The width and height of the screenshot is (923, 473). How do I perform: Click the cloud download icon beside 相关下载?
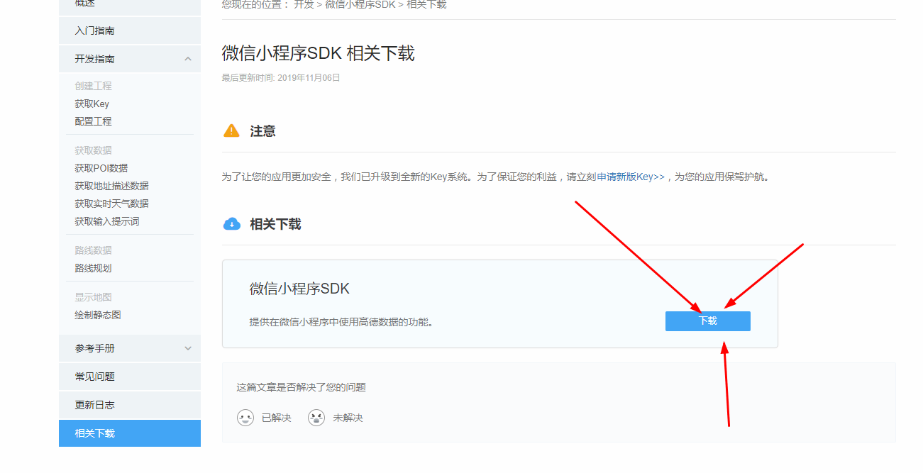tap(232, 224)
